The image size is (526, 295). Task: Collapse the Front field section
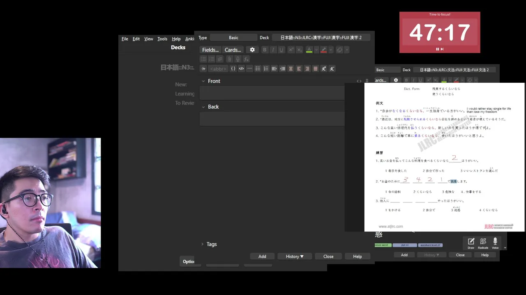[203, 81]
